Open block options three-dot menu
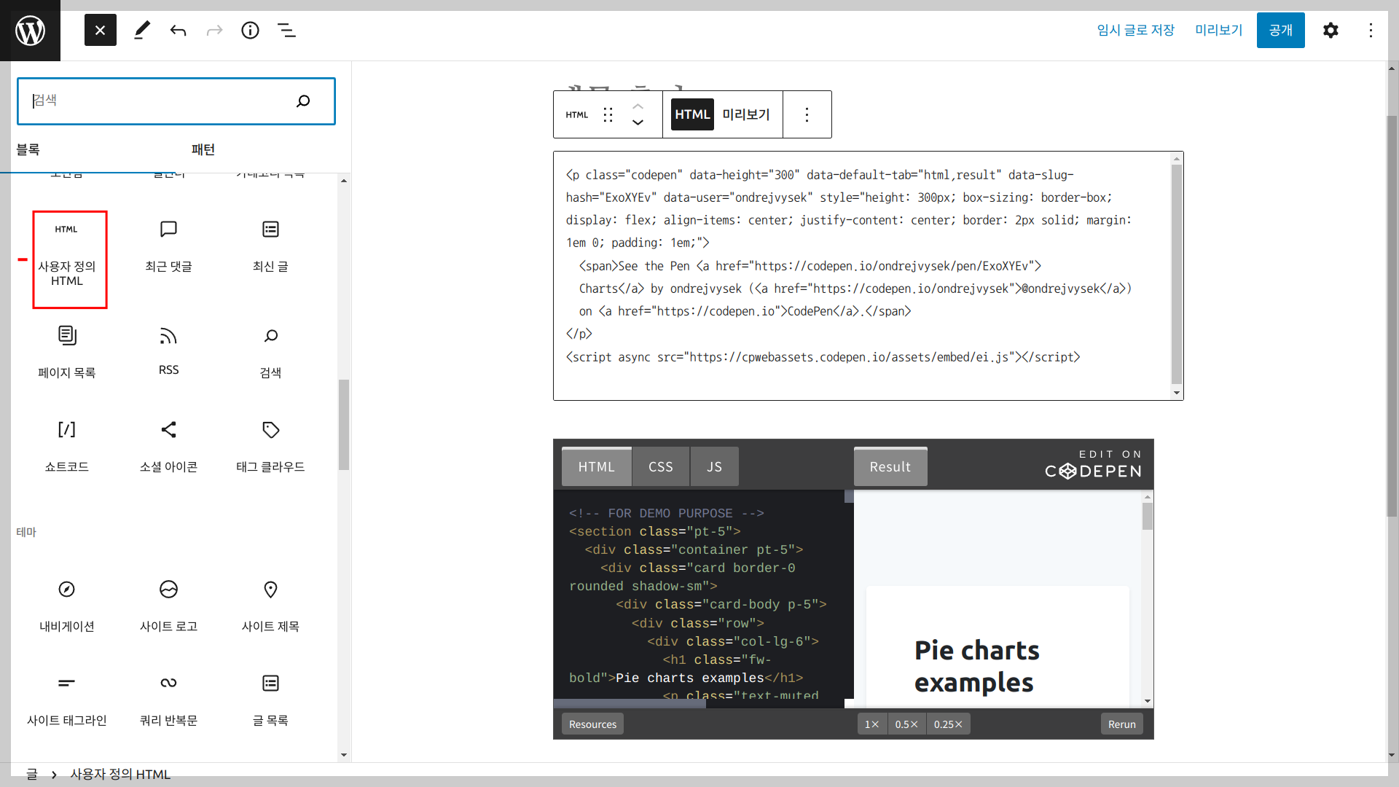Viewport: 1399px width, 787px height. point(807,114)
